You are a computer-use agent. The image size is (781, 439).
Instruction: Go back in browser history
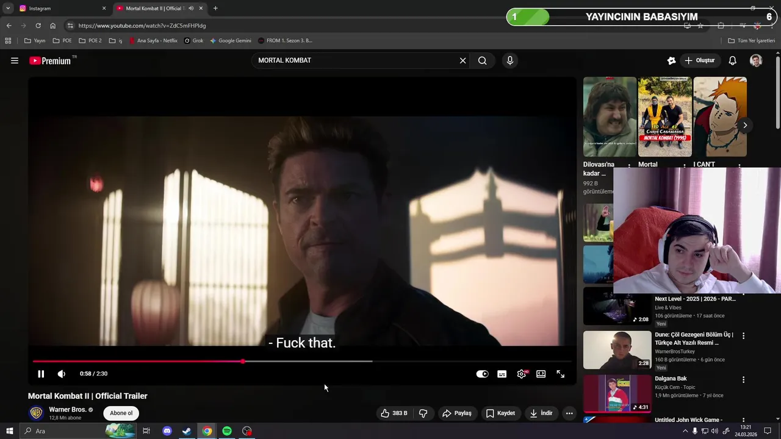coord(9,26)
